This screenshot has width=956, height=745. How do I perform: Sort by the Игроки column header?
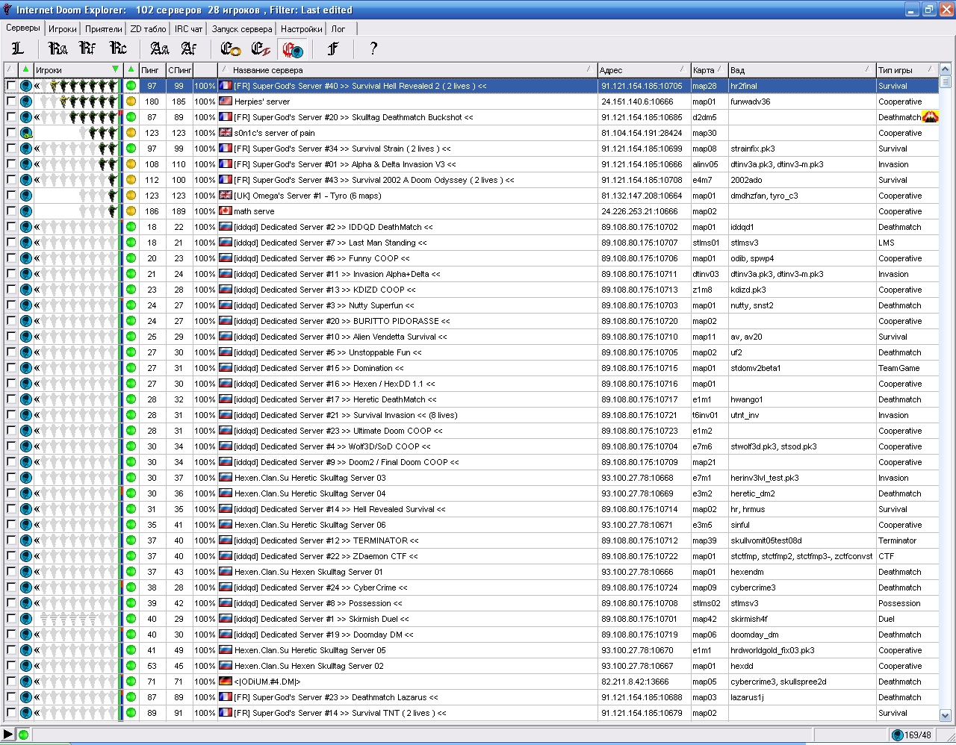pyautogui.click(x=75, y=70)
